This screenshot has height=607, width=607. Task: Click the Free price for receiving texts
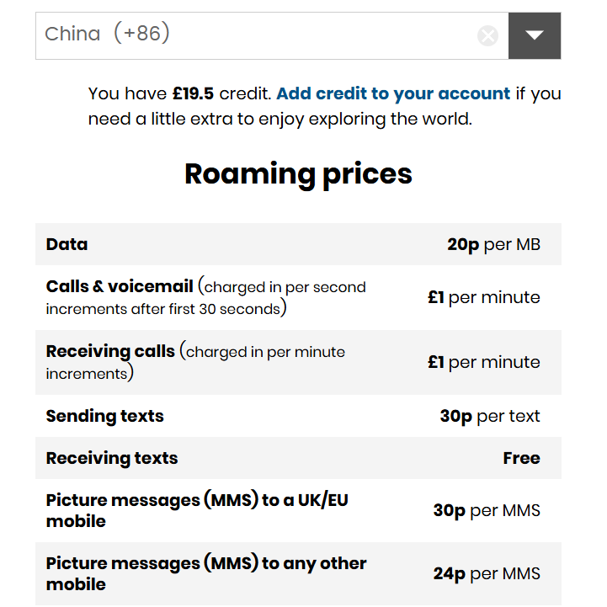(x=521, y=458)
